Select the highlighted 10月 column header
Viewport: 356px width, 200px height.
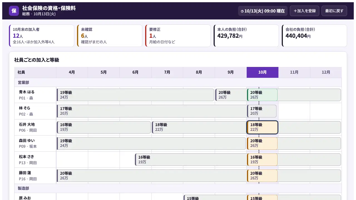click(263, 72)
